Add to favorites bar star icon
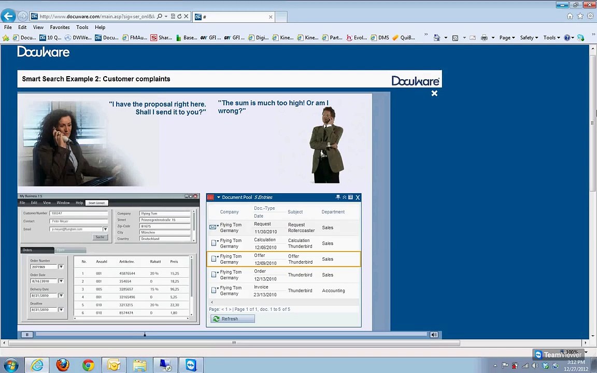The width and height of the screenshot is (597, 373). (x=6, y=38)
